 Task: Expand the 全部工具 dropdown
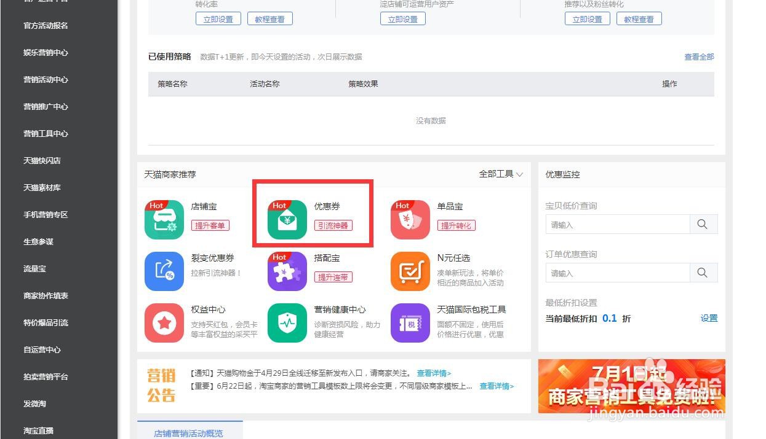pyautogui.click(x=501, y=174)
